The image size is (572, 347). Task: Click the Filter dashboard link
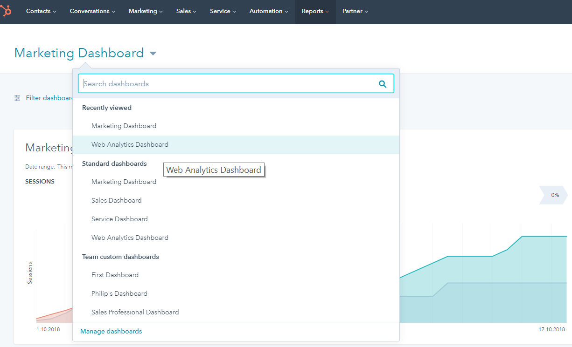click(50, 98)
